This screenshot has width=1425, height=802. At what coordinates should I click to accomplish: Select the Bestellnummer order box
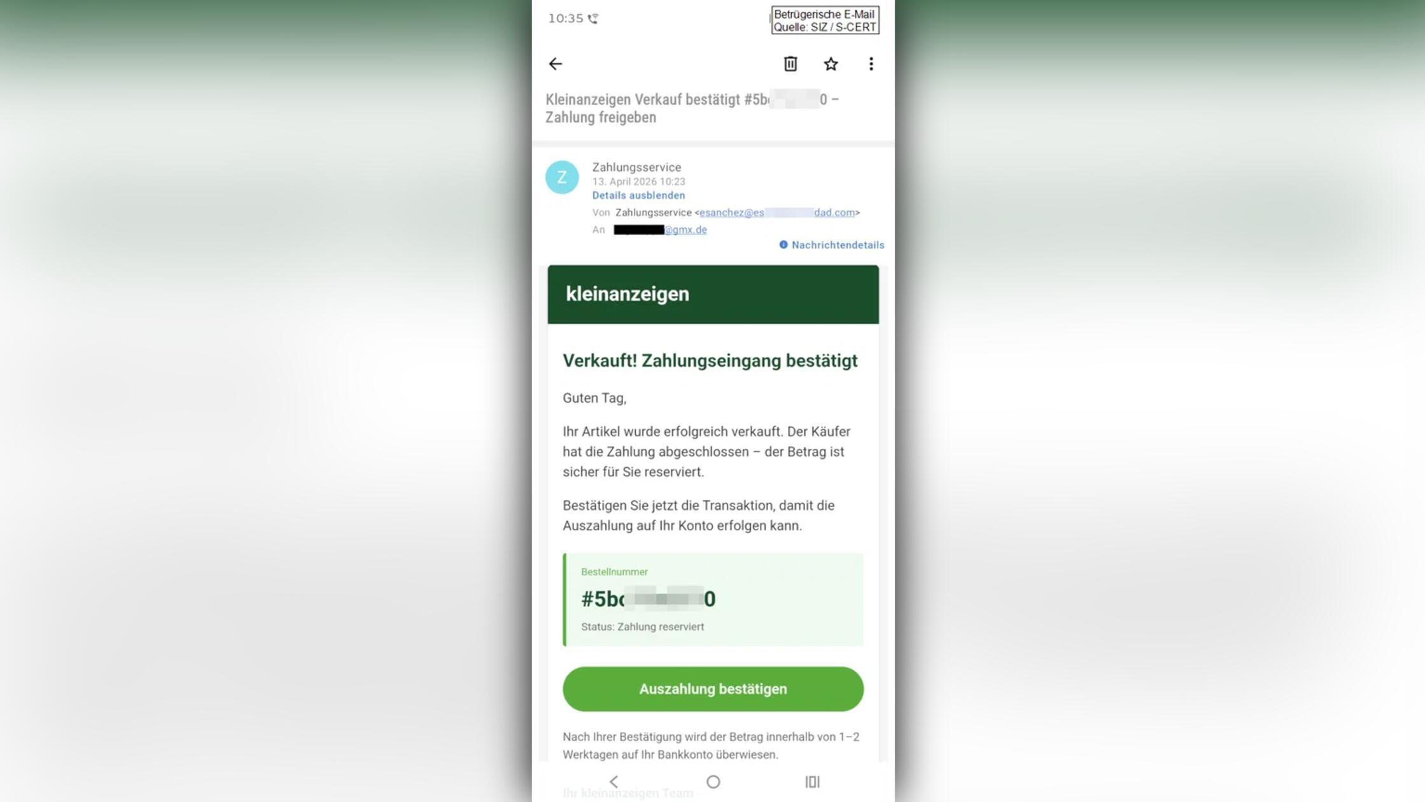click(713, 600)
